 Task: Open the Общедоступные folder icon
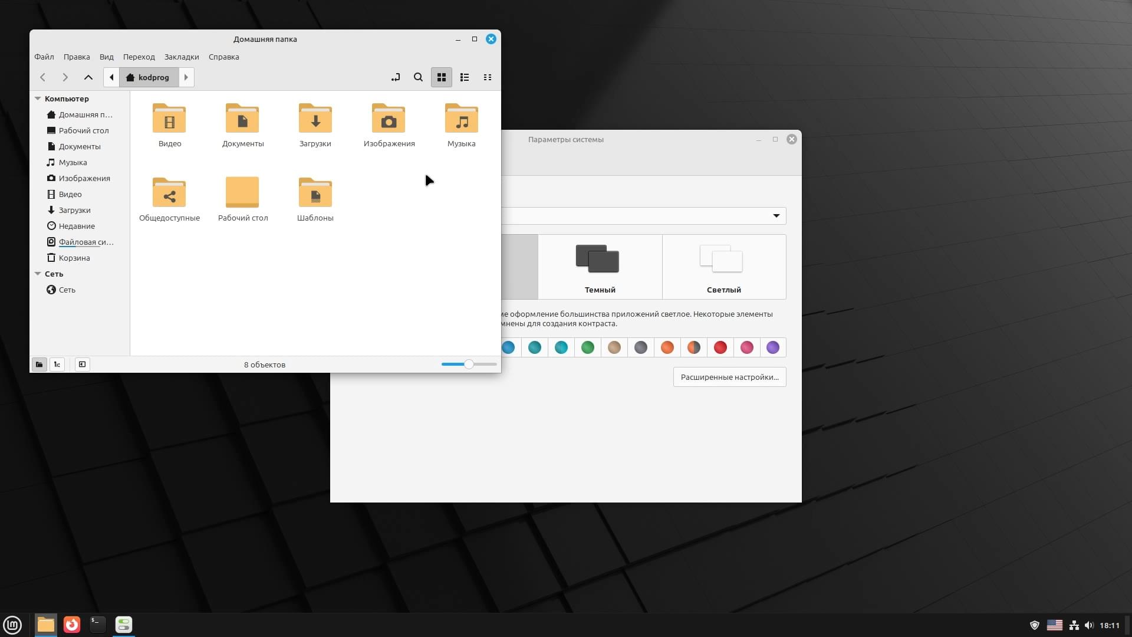(169, 193)
